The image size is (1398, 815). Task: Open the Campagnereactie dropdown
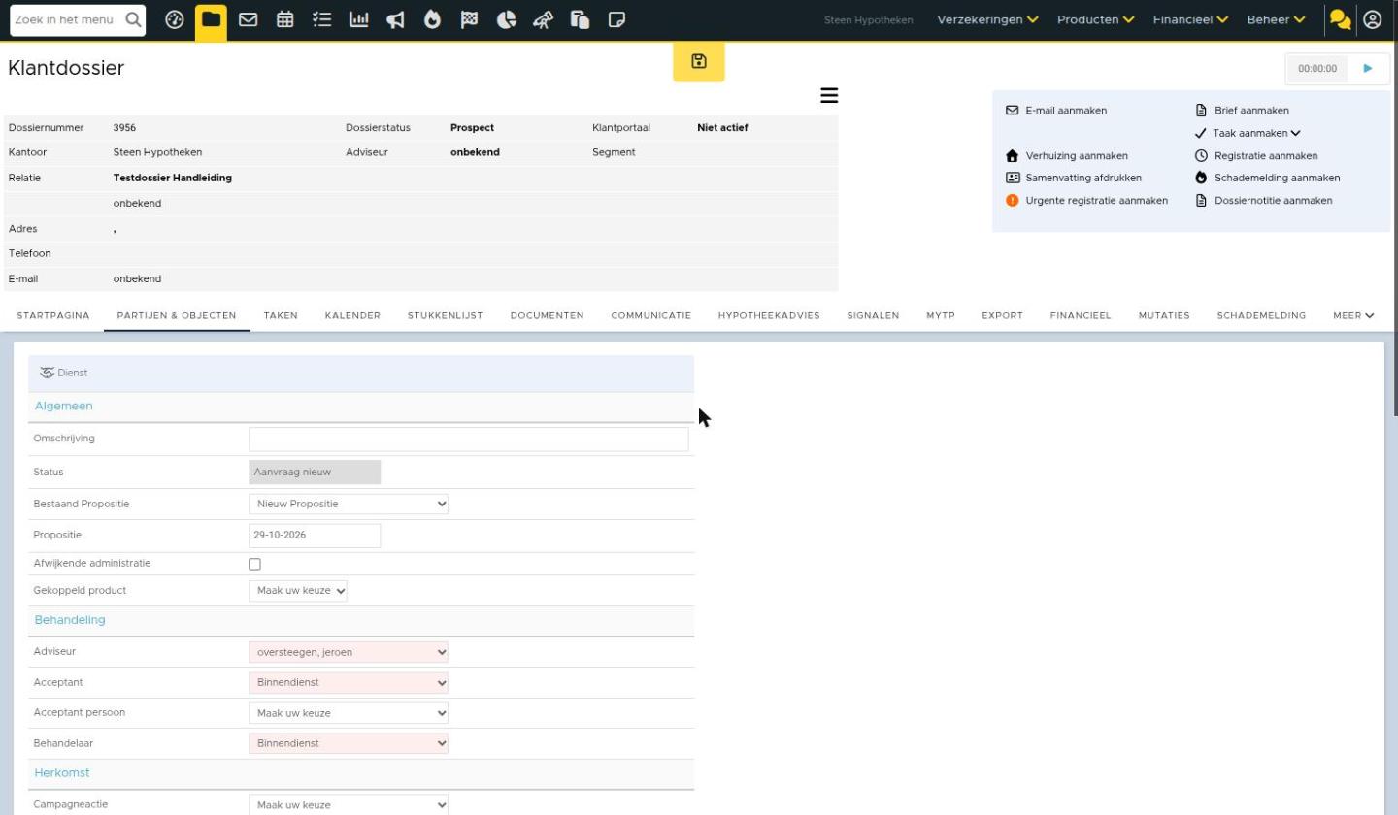pyautogui.click(x=349, y=805)
